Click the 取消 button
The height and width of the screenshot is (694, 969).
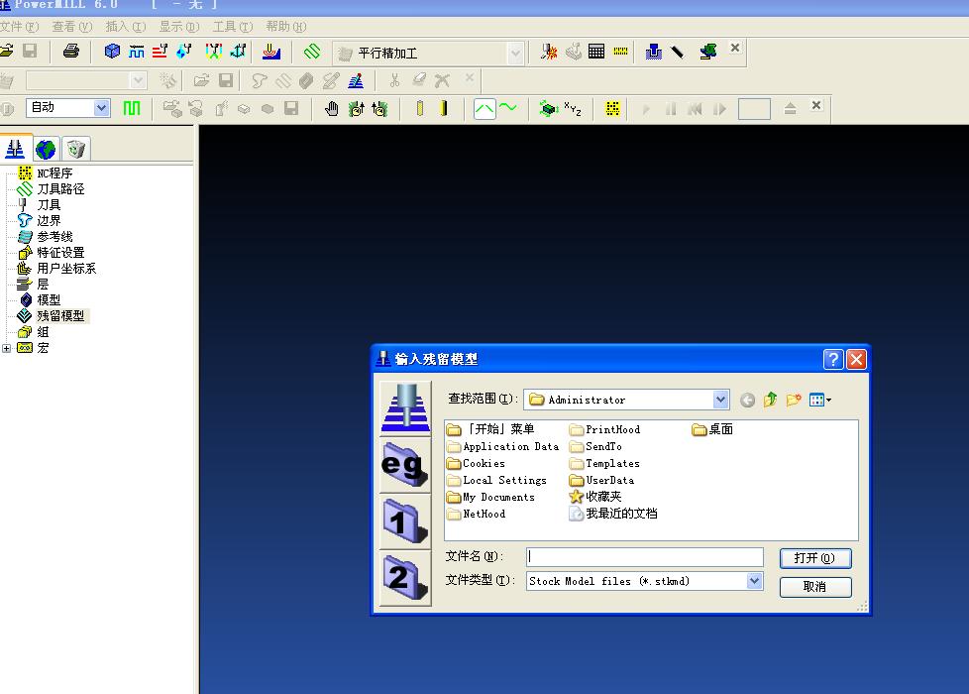[815, 586]
